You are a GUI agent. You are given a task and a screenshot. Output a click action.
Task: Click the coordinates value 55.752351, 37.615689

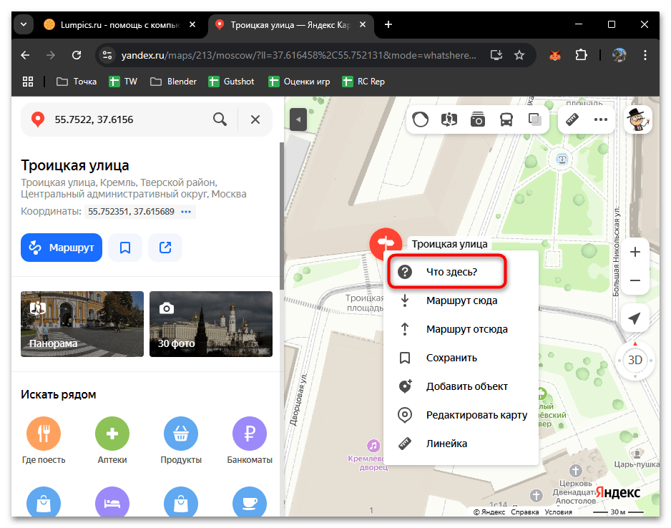coord(131,211)
